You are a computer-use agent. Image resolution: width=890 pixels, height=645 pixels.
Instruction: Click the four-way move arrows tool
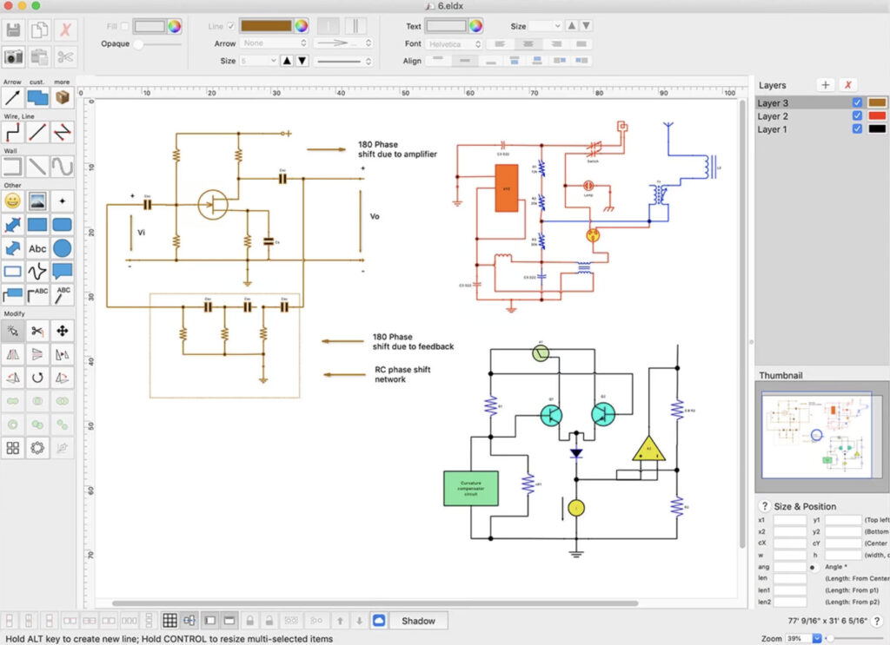tap(63, 331)
